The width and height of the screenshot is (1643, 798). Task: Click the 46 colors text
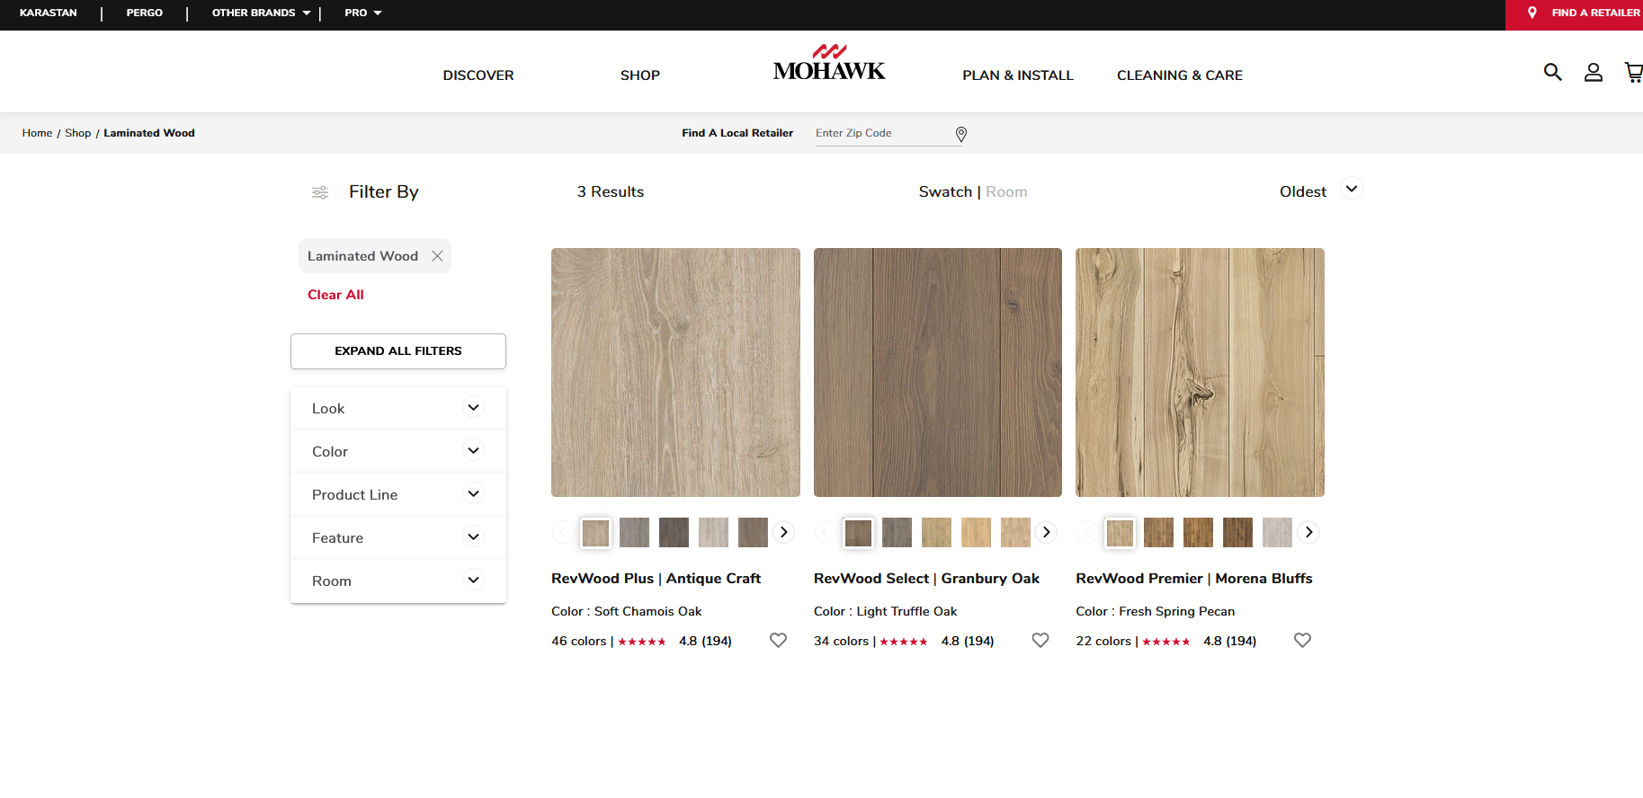579,641
